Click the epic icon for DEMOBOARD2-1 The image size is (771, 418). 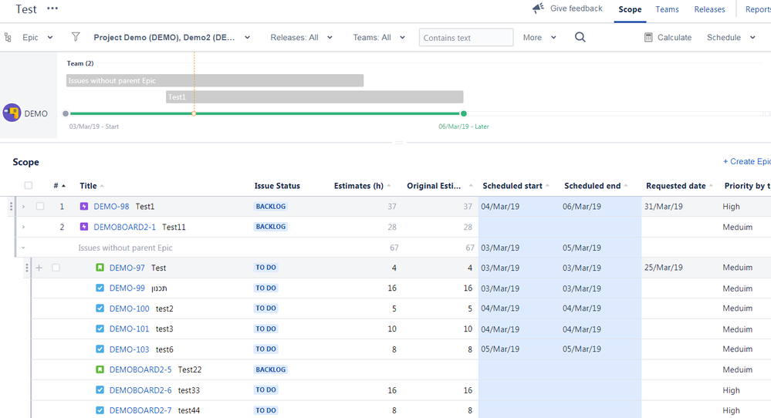tap(84, 227)
